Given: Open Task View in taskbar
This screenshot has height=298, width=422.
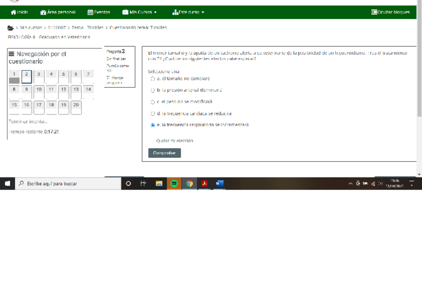Looking at the screenshot, I should click(143, 184).
